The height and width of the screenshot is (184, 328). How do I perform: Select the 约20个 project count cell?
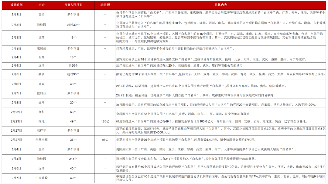pyautogui.click(x=73, y=65)
